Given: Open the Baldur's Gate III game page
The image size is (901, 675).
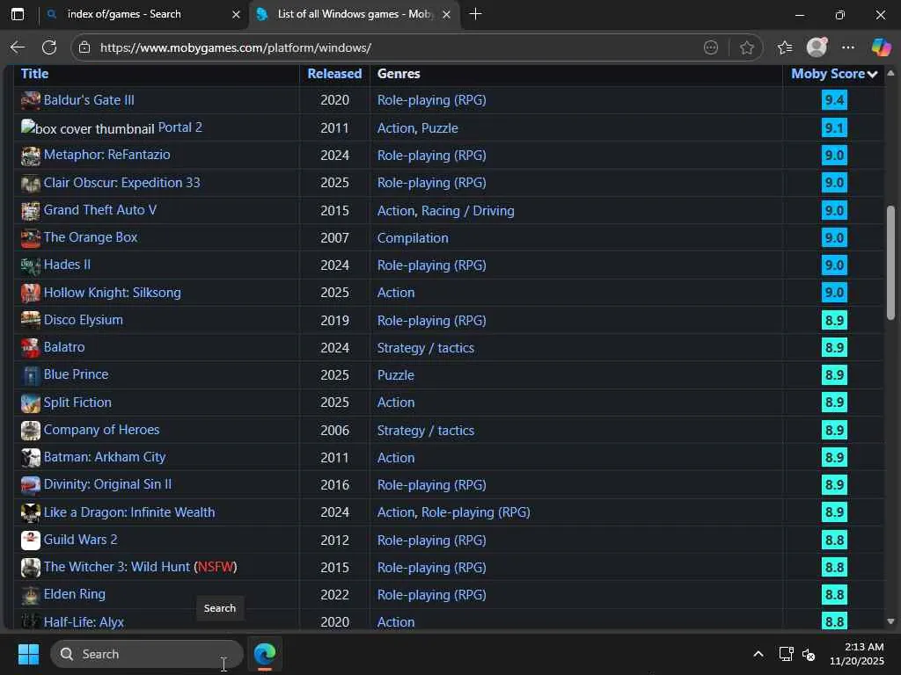Looking at the screenshot, I should point(89,100).
